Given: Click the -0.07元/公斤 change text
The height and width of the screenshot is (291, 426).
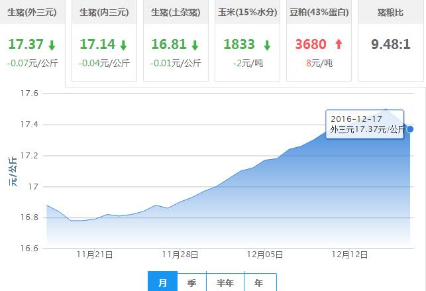Looking at the screenshot, I should [32, 63].
